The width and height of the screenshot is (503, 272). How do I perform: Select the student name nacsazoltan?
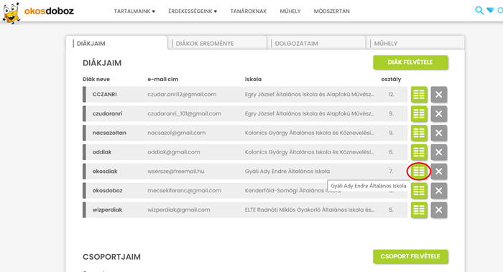coord(109,133)
